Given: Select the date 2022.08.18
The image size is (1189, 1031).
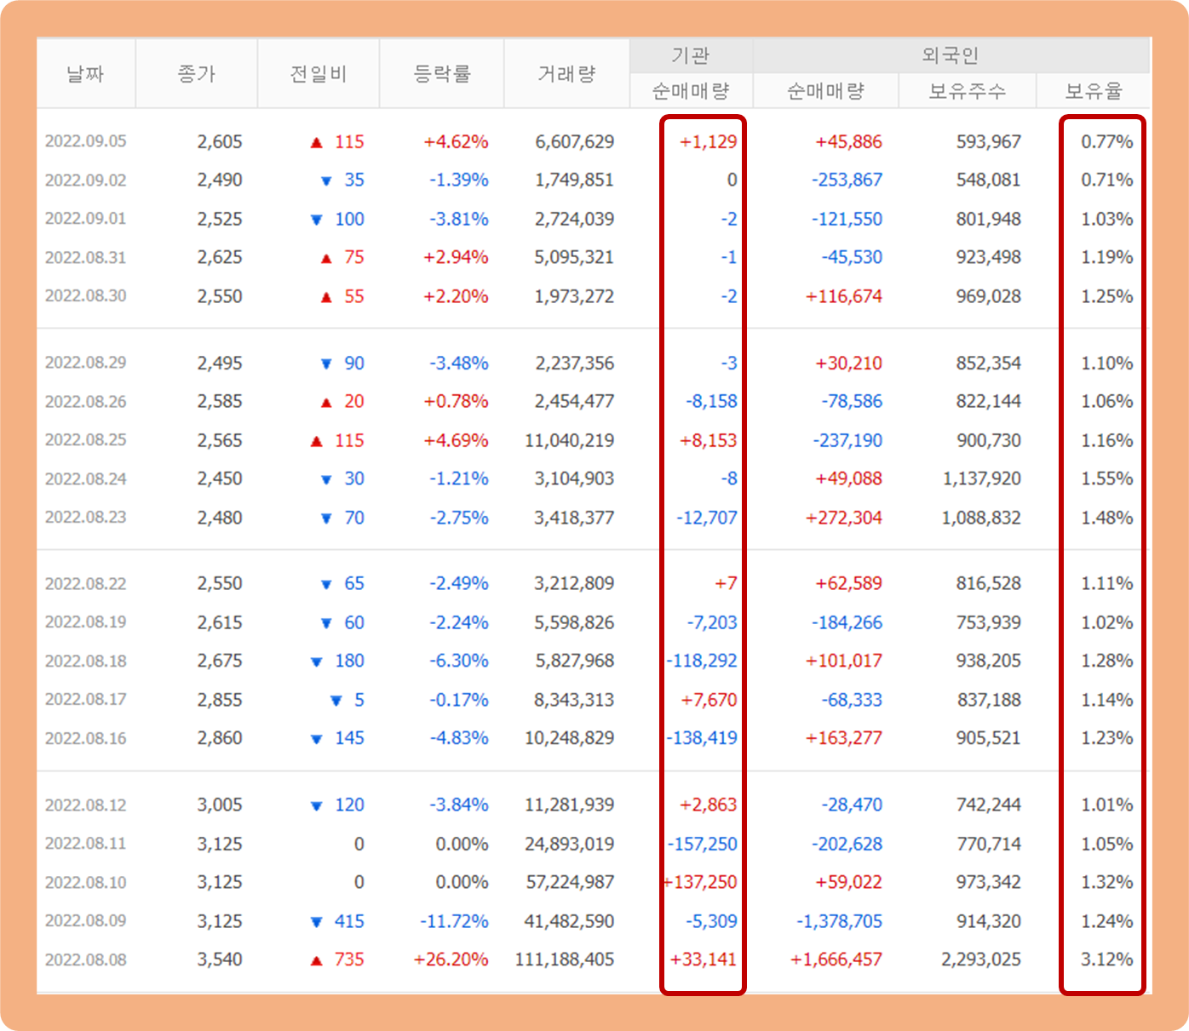Looking at the screenshot, I should [85, 661].
